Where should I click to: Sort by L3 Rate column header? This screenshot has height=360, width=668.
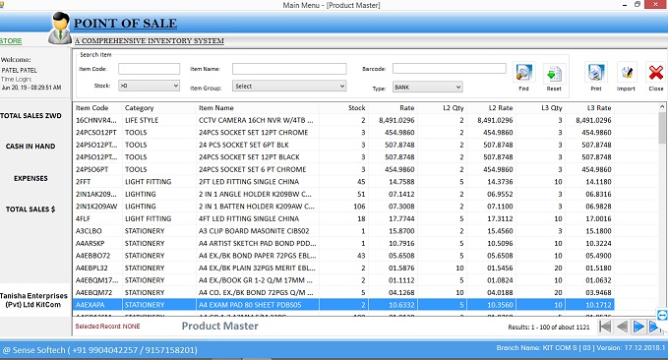pos(589,108)
